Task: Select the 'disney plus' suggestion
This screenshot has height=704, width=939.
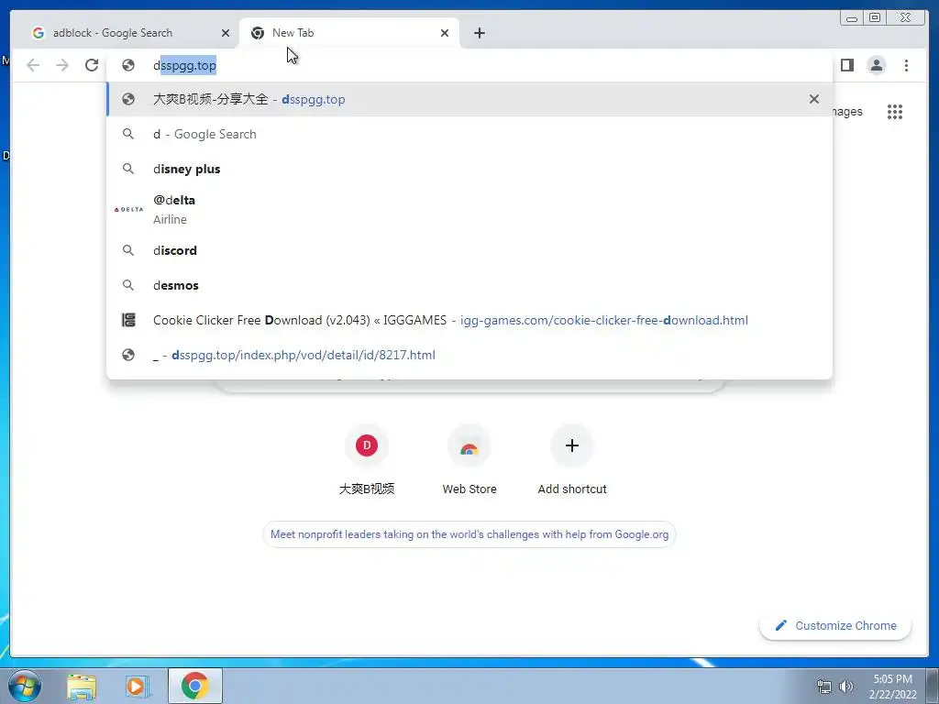Action: (x=469, y=169)
